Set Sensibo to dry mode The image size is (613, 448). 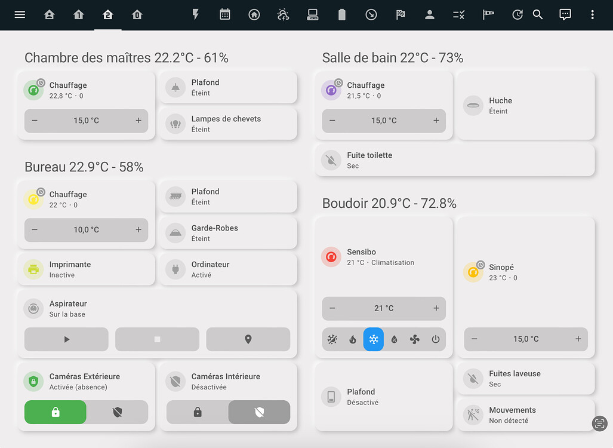(x=394, y=339)
